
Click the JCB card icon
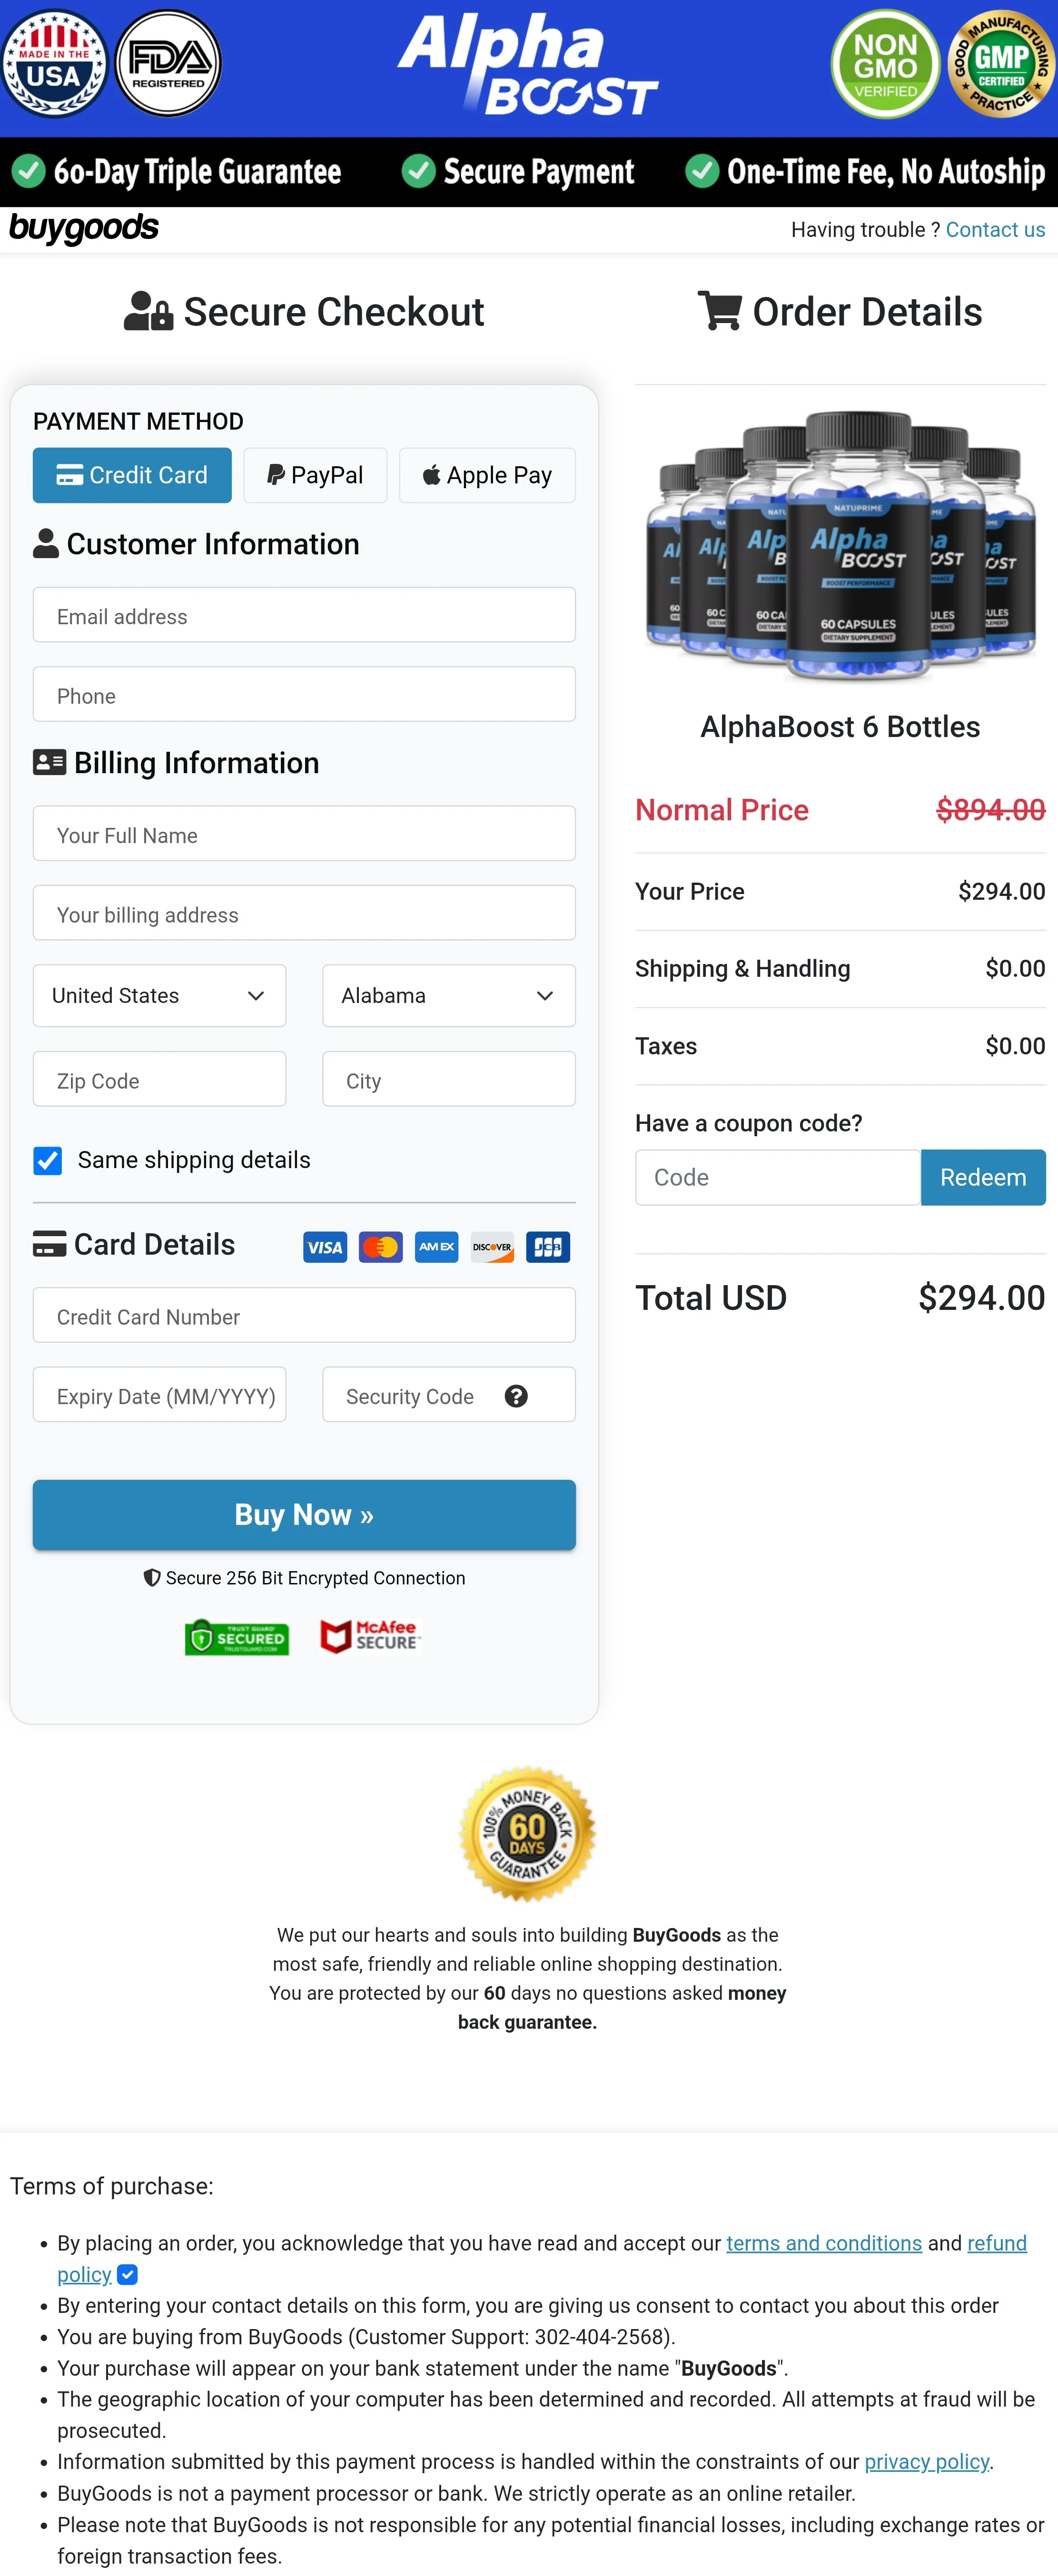pos(548,1247)
